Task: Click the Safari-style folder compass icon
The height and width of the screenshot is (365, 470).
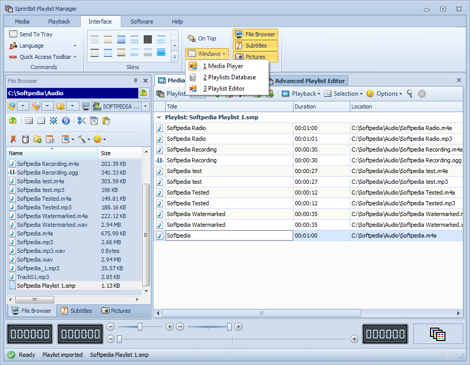Action: click(x=12, y=106)
